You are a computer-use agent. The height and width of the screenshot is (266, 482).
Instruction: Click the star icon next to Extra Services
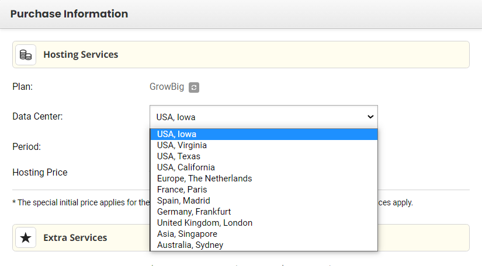[26, 238]
